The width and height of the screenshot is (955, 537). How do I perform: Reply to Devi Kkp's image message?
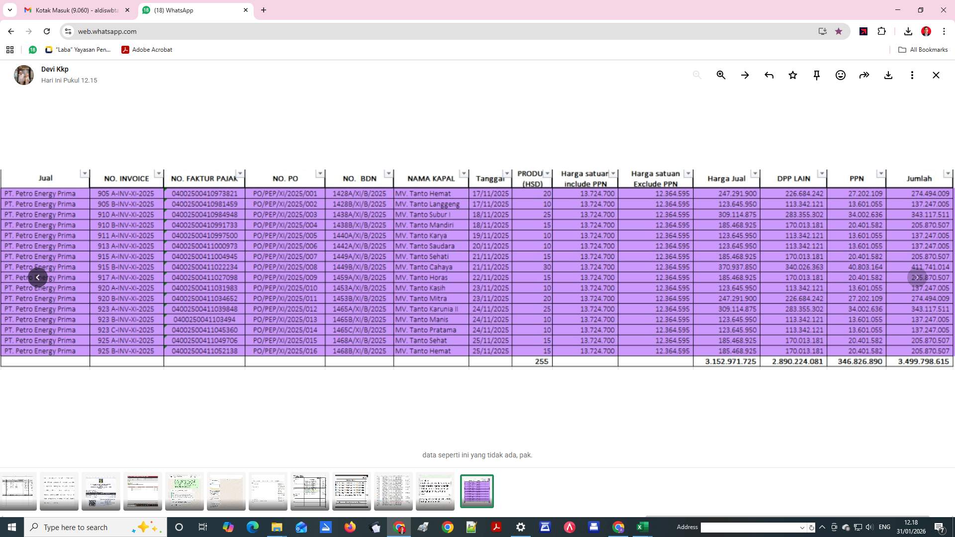[x=768, y=75]
